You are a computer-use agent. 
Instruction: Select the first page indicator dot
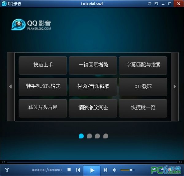tap(81, 136)
